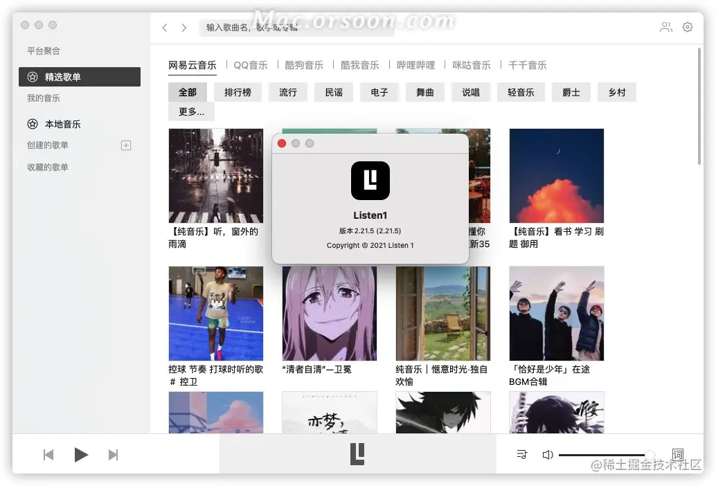Select the 电子 category filter
This screenshot has height=486, width=716.
point(379,92)
